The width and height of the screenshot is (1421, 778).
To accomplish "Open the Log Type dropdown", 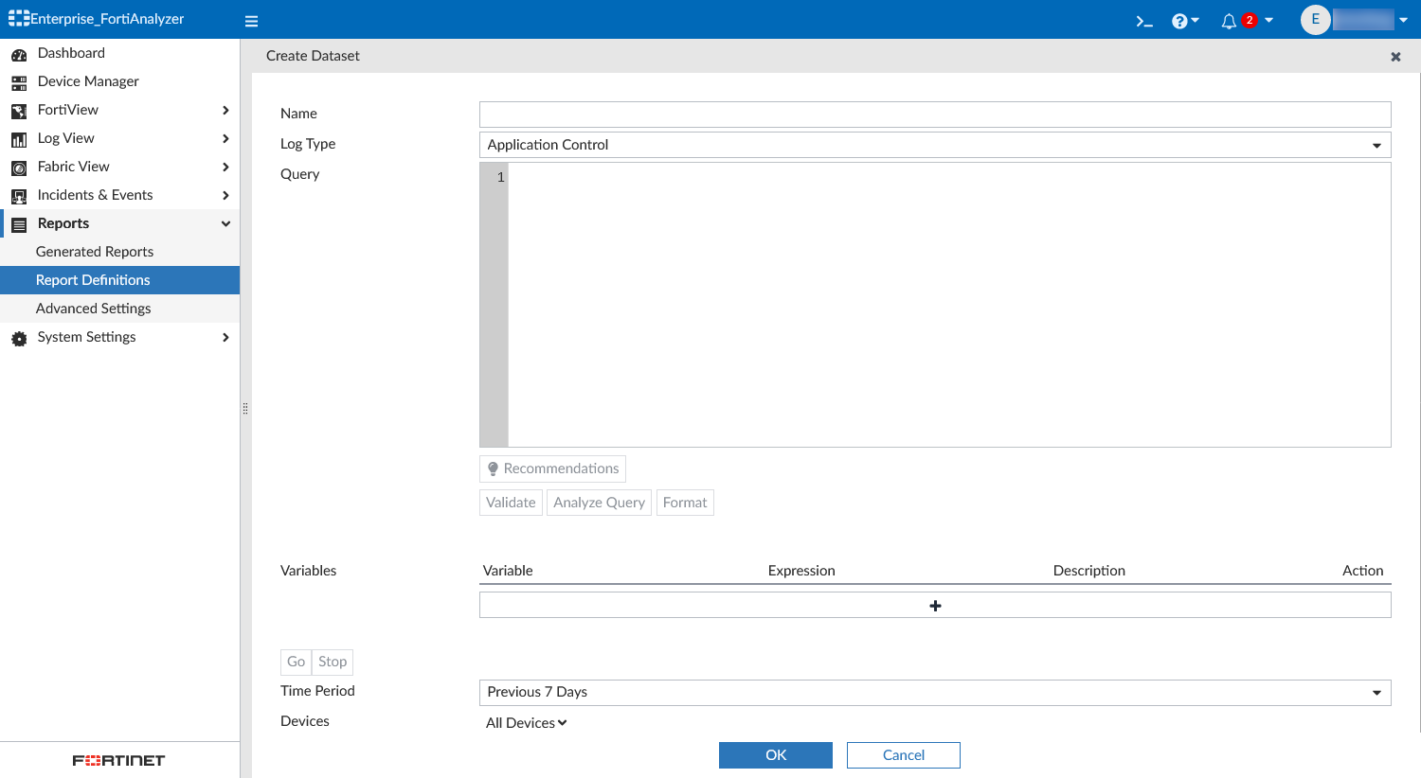I will 934,145.
